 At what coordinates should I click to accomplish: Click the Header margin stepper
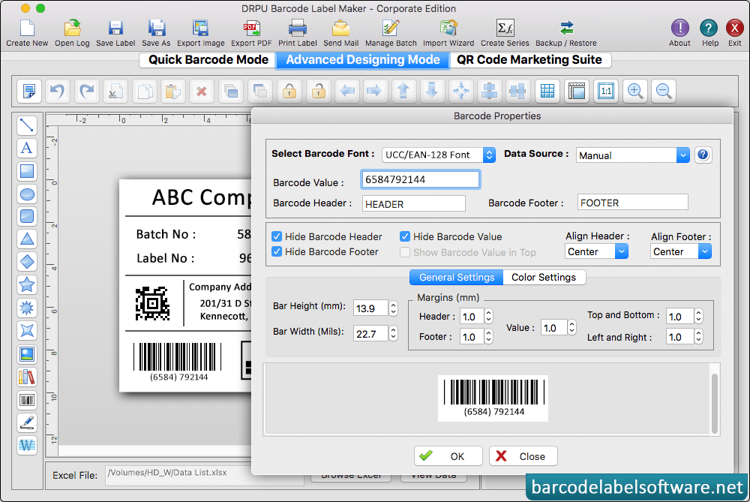pyautogui.click(x=488, y=317)
